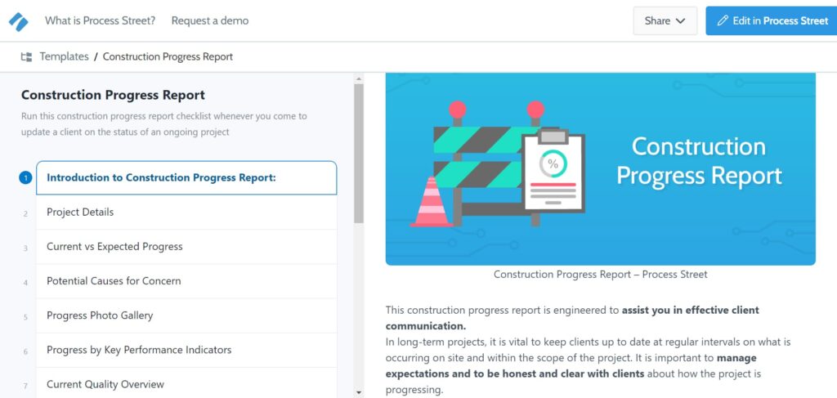Open the Request a demo link
Screen dimensions: 837x398
[210, 20]
